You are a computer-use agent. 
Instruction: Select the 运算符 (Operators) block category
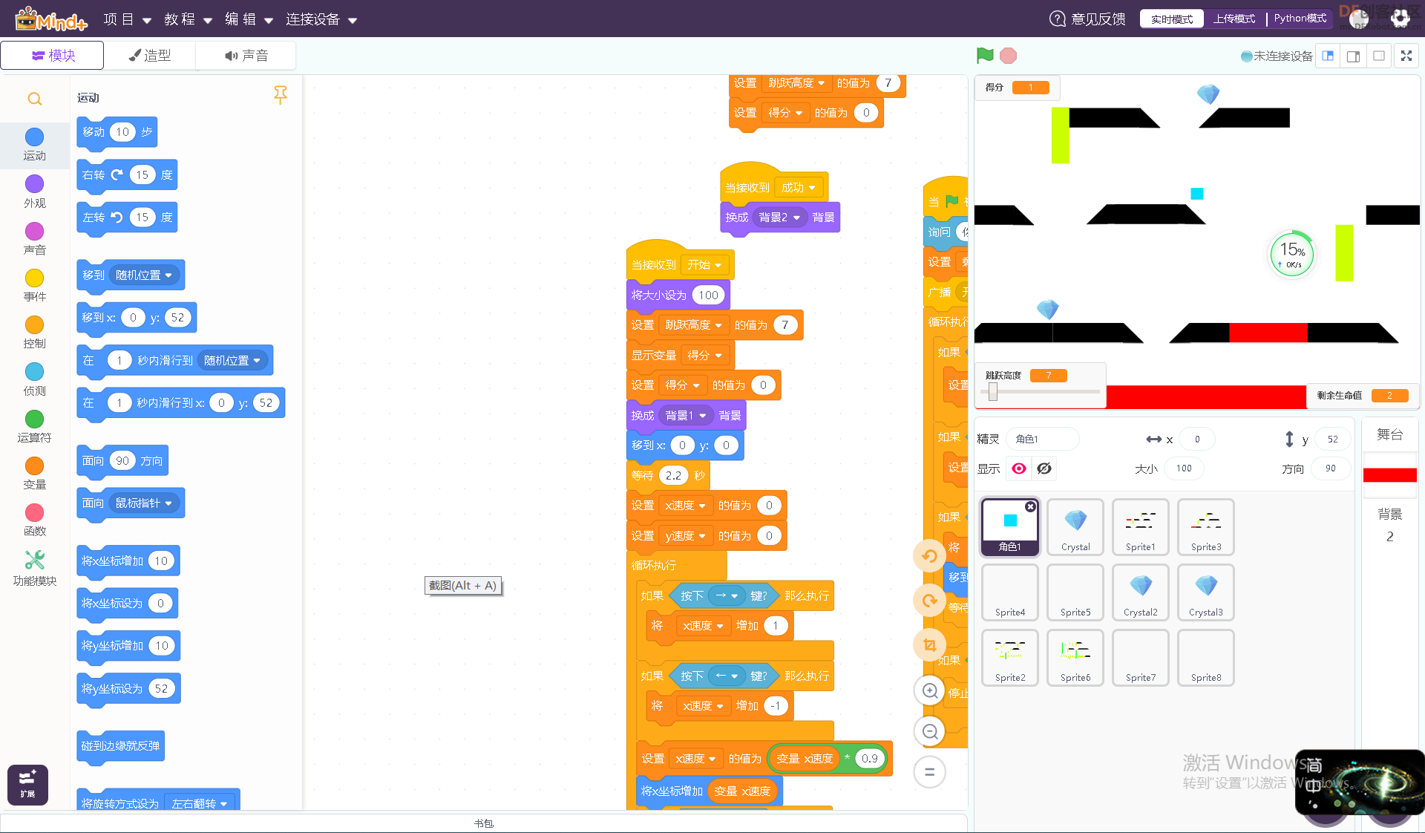click(35, 426)
